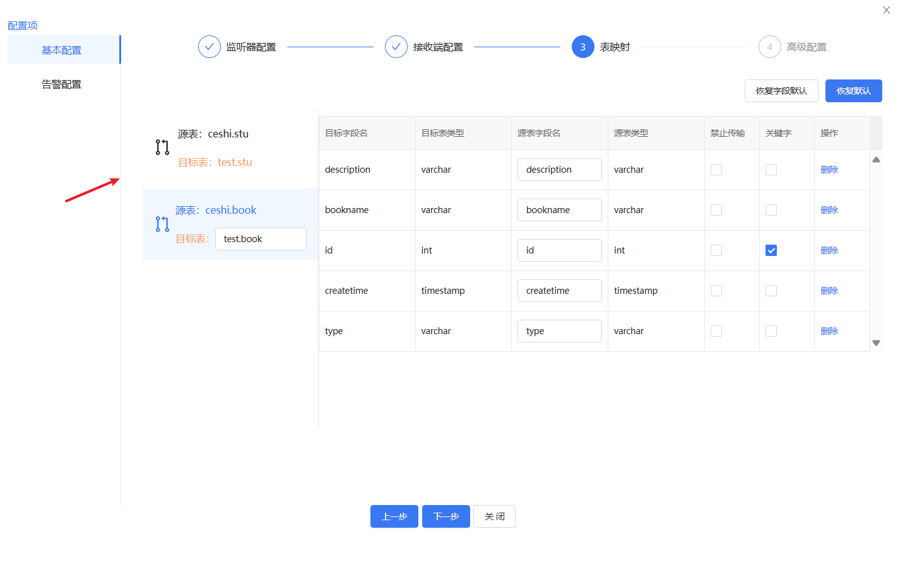Click 删除 link in type row

coord(829,331)
